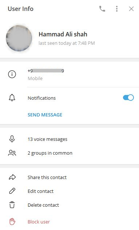Click SEND MESSAGE link
Screen dimensions: 139x230
(x=45, y=115)
